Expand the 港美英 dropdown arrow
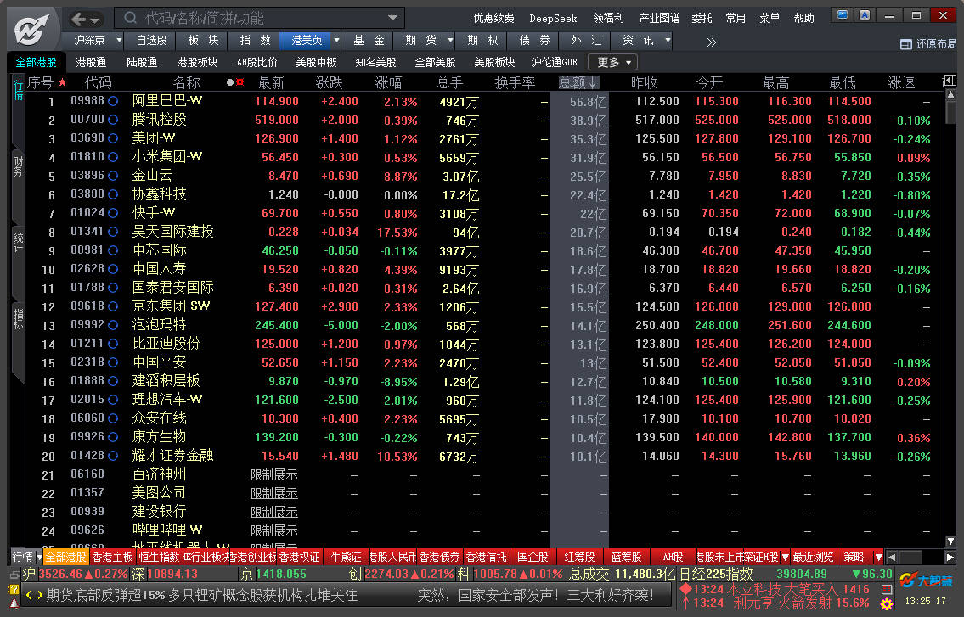 tap(336, 41)
